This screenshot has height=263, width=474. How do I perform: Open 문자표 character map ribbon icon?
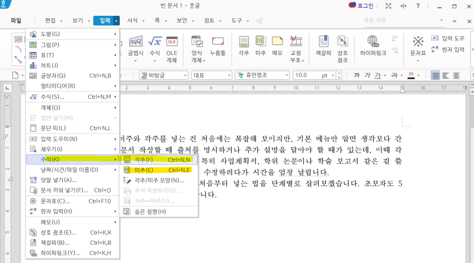(x=418, y=48)
